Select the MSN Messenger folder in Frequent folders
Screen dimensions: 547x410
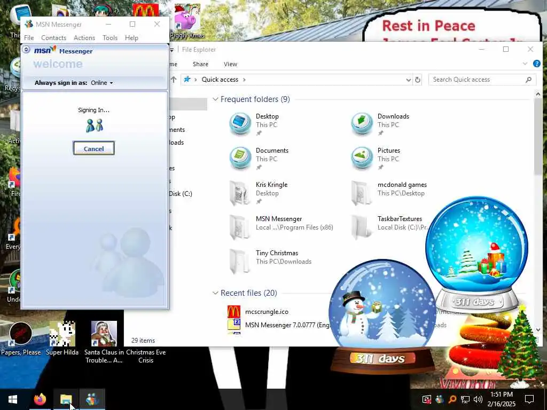281,227
